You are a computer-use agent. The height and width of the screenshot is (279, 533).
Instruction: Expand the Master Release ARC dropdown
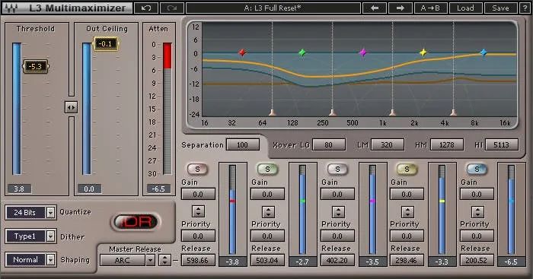[150, 260]
